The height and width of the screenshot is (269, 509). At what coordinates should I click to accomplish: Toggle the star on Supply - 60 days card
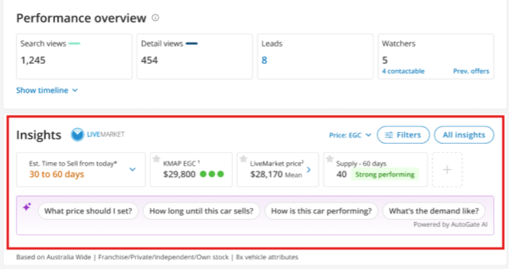tap(330, 159)
